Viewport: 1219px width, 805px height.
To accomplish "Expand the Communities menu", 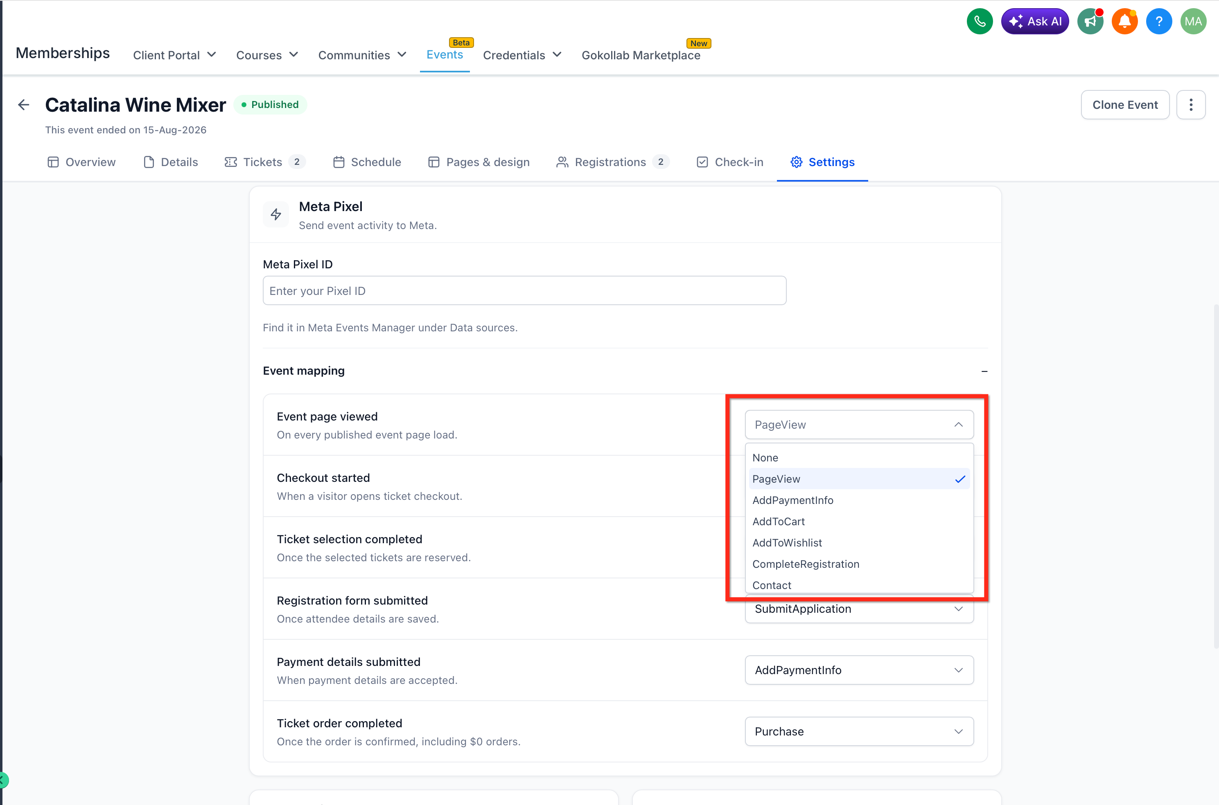I will pyautogui.click(x=363, y=55).
